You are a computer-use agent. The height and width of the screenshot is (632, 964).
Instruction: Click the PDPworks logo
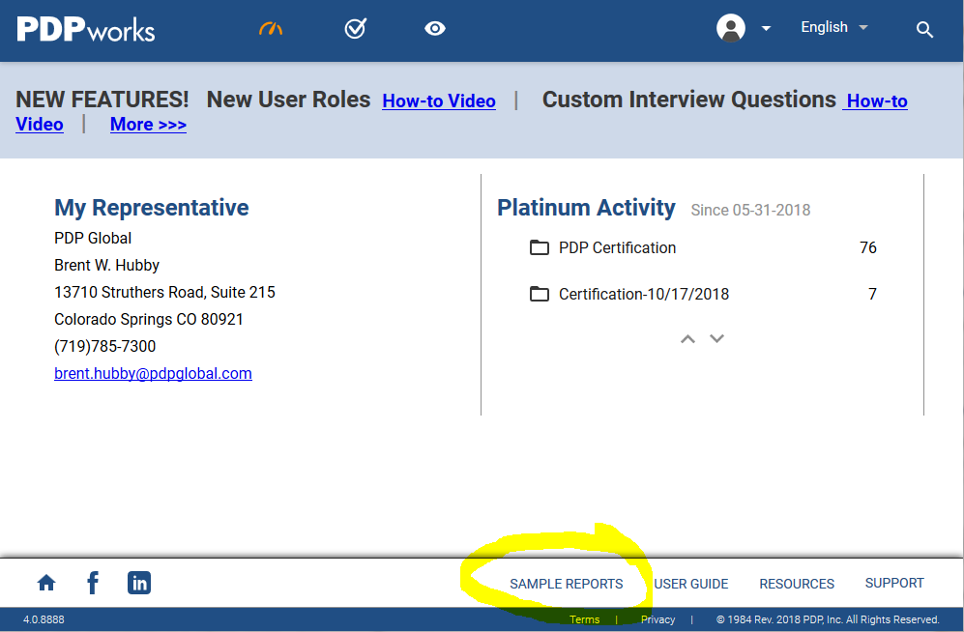click(x=85, y=30)
